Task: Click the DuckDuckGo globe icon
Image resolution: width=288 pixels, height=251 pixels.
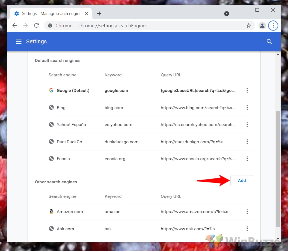Action: coord(51,142)
